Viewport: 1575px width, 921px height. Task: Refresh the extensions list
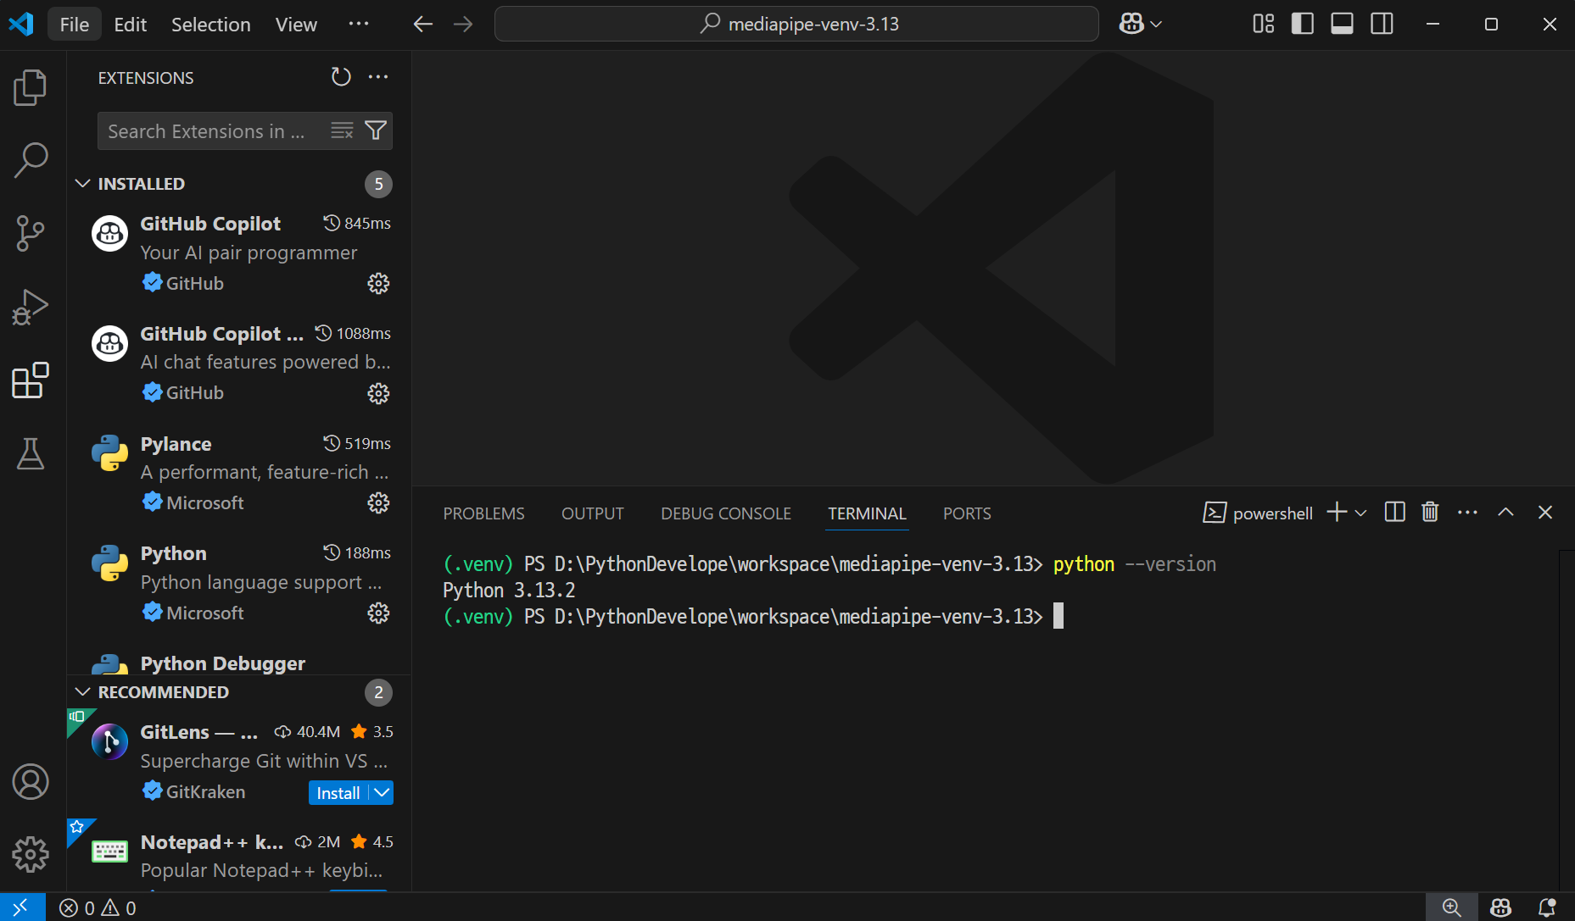341,77
